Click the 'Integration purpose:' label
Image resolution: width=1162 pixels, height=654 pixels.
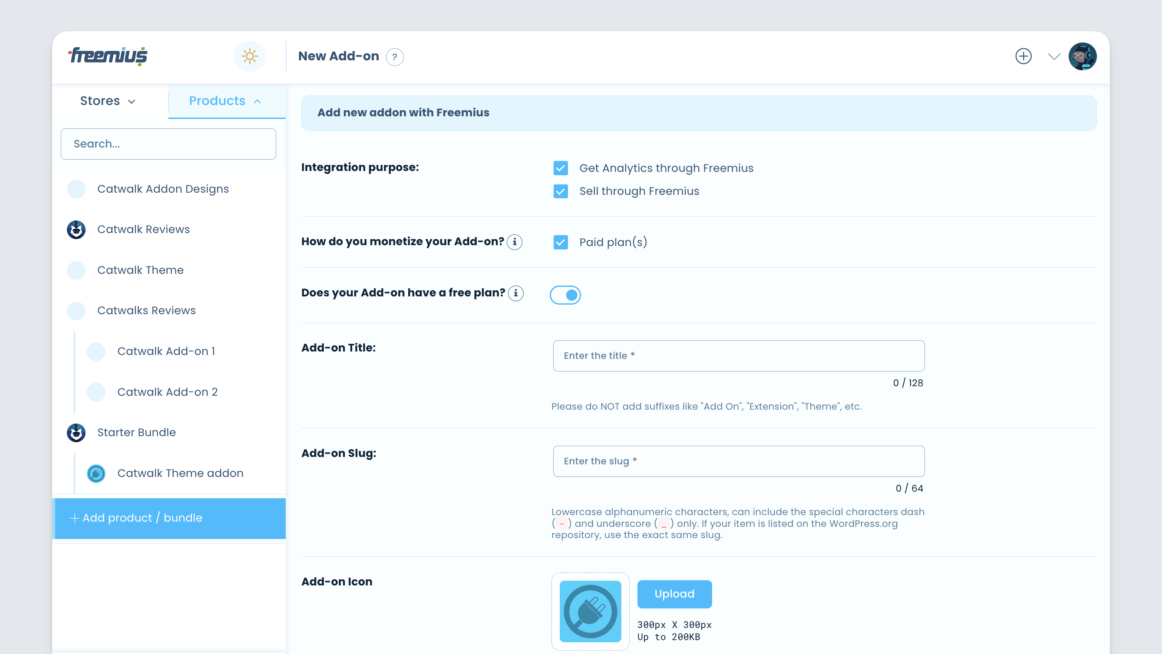360,168
